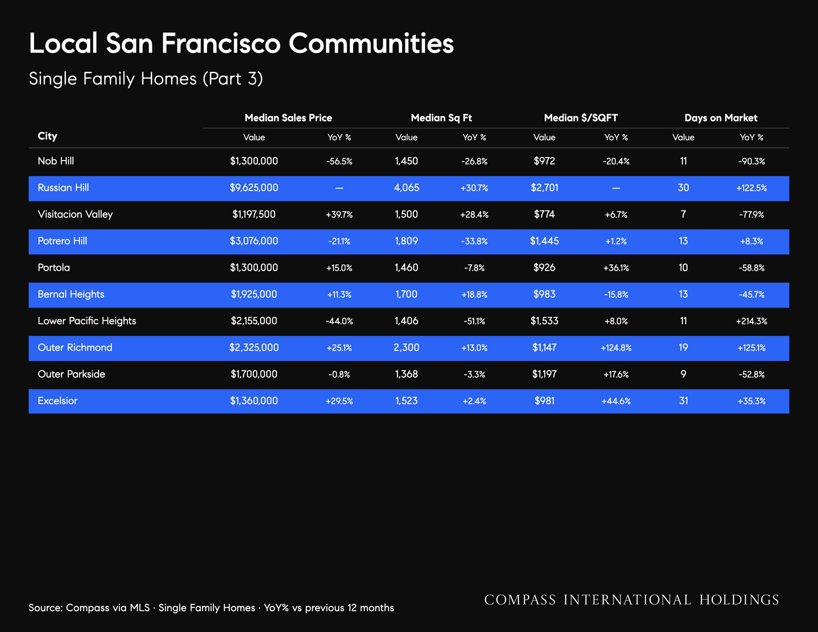Click Potrero Hill square footage 1,809

[x=407, y=241]
